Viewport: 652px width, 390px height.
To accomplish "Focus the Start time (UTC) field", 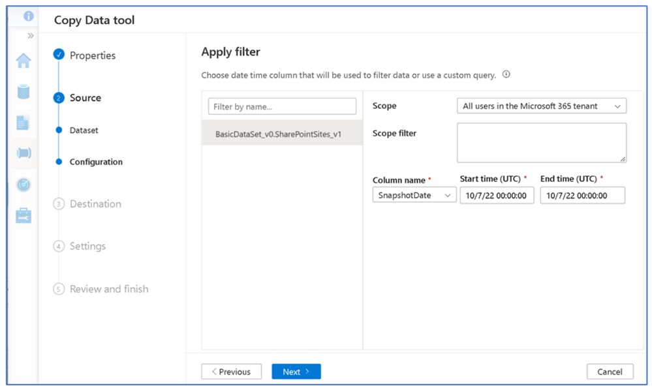I will (497, 195).
